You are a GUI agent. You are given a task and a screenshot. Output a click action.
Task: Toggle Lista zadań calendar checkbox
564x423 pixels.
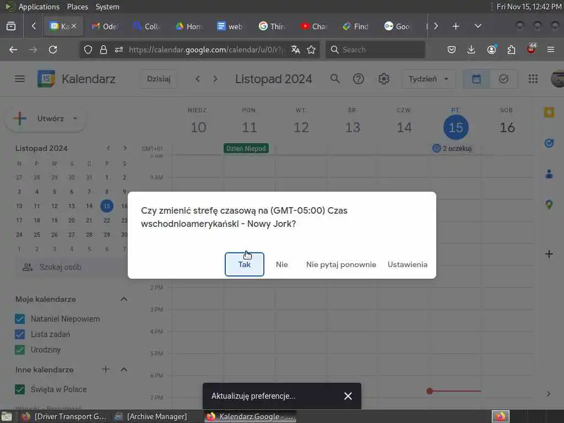pos(20,334)
